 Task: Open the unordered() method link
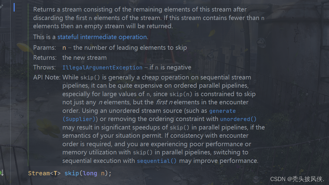238,119
